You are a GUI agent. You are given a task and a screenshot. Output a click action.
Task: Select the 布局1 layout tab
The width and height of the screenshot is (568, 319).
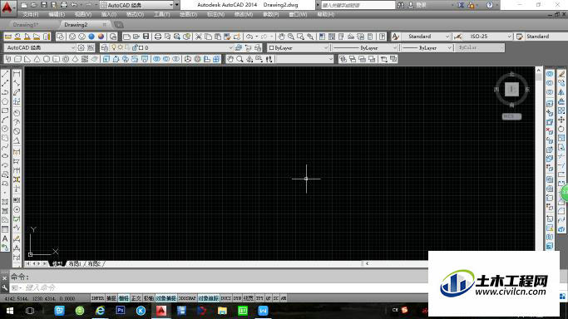point(75,263)
